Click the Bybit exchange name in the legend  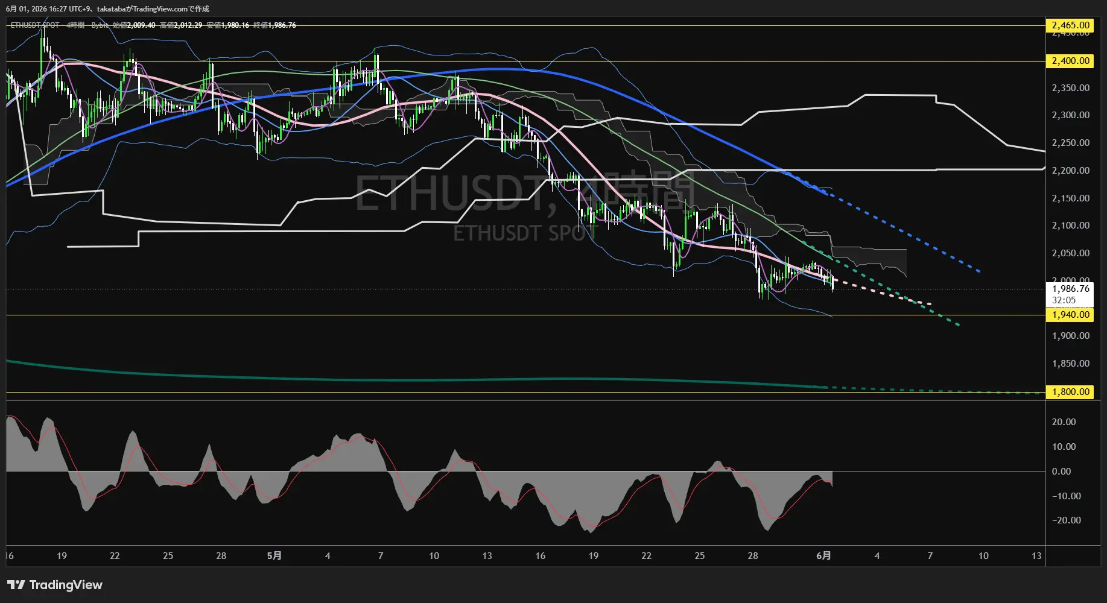tap(100, 25)
